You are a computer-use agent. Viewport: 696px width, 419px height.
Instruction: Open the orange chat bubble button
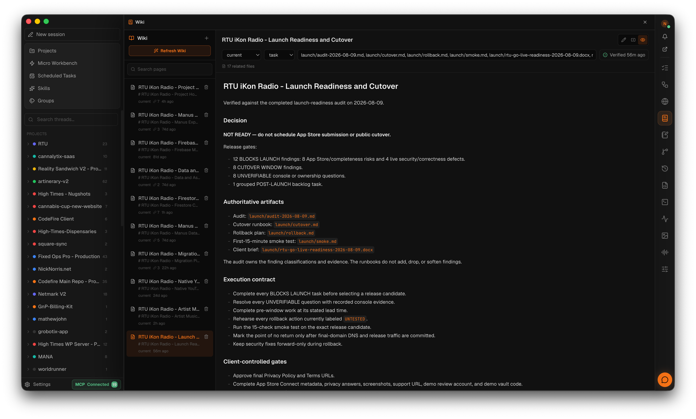[665, 380]
